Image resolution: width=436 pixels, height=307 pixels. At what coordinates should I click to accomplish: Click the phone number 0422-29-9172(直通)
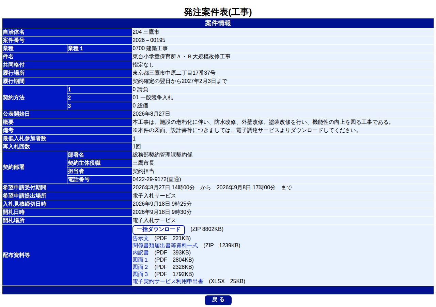tap(157, 179)
